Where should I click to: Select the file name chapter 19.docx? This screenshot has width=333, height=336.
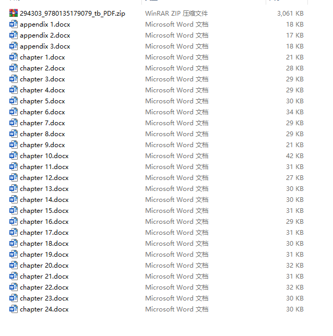44,255
